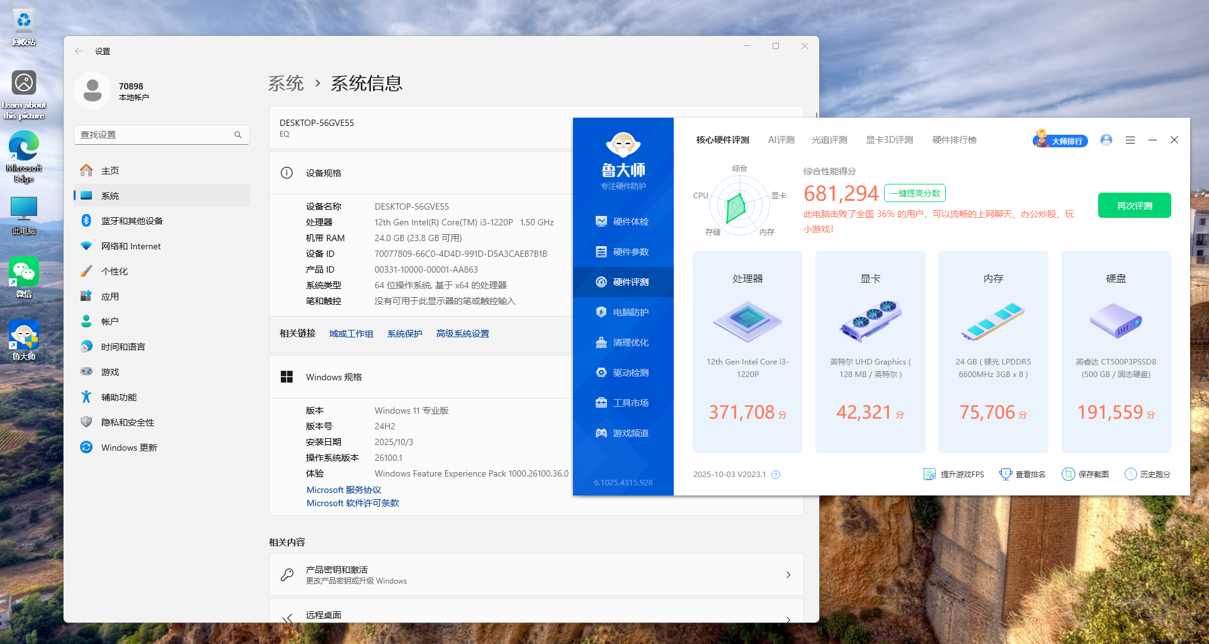1209x644 pixels.
Task: Switch to the 核心硬件评测 tab
Action: pos(723,140)
